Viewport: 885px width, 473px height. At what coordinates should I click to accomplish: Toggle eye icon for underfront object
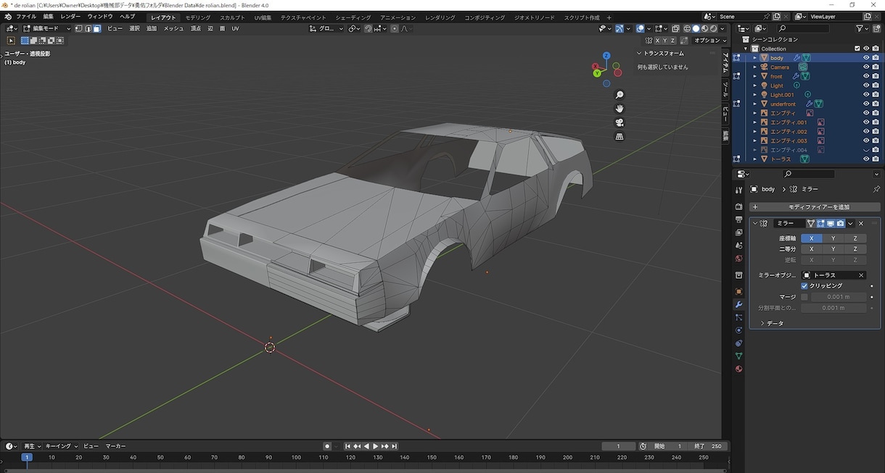tap(866, 104)
